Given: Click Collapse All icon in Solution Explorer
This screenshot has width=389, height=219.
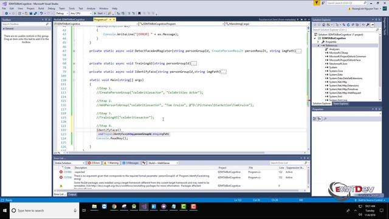Looking at the screenshot, I should click(x=353, y=25).
